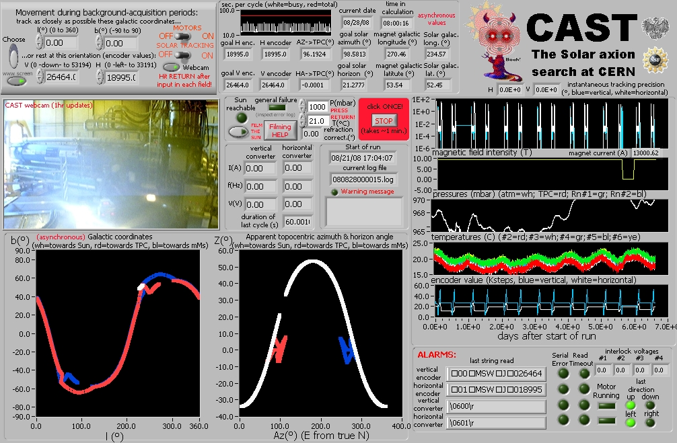
Task: Click the Galactic coordinates plot
Action: coord(118,333)
